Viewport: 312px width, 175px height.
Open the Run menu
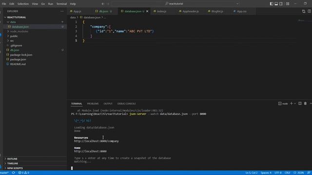coord(51,4)
